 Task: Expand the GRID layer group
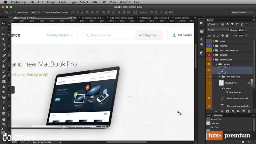[x=213, y=41]
